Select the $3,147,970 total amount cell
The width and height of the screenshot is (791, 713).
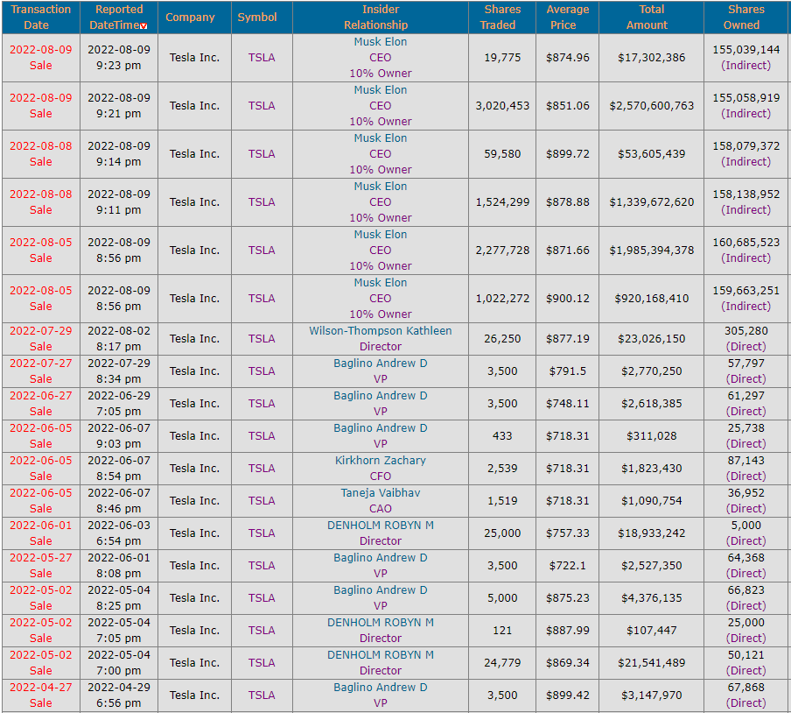651,695
